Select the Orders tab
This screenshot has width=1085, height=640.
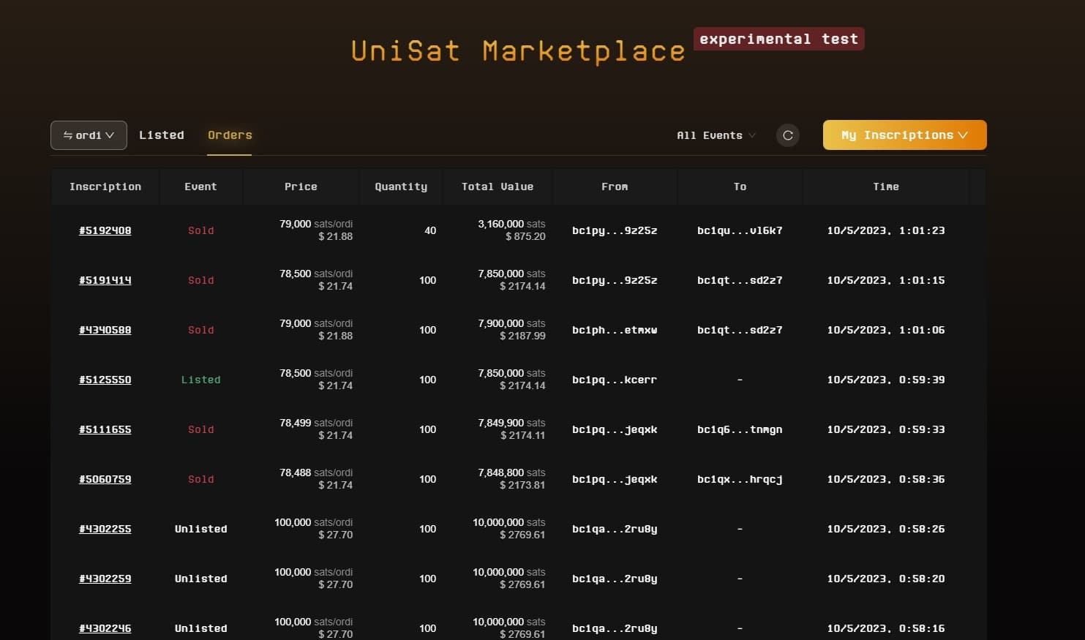[230, 135]
